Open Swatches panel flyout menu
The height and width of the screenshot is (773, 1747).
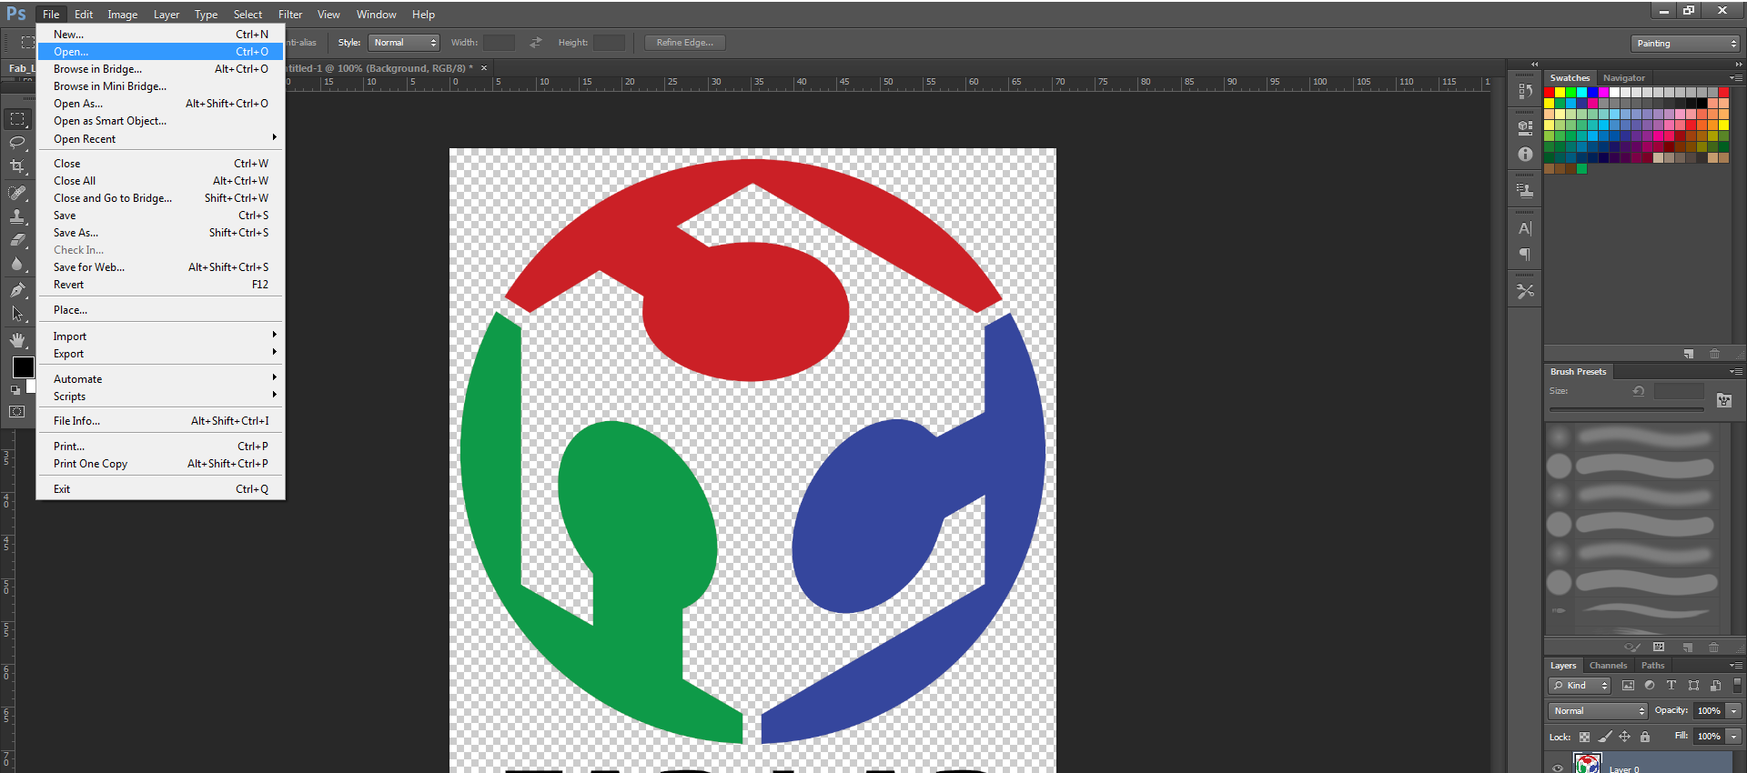(x=1736, y=78)
